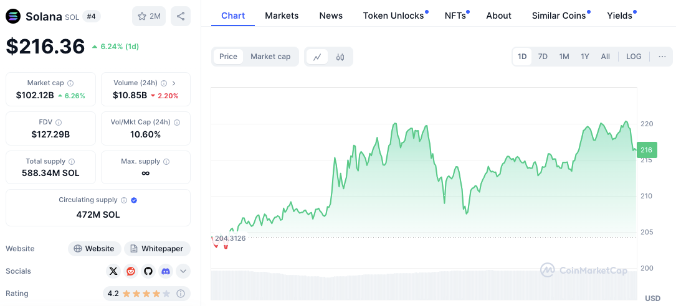Open the NFTs tab
676x306 pixels.
[455, 16]
